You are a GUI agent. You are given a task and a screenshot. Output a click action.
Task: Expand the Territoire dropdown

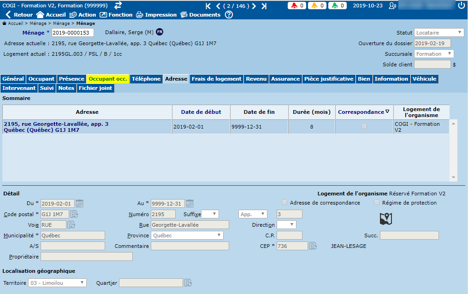(57, 283)
